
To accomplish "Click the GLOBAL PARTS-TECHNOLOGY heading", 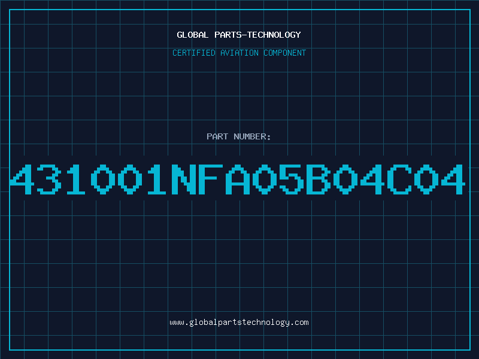I will tap(239, 35).
